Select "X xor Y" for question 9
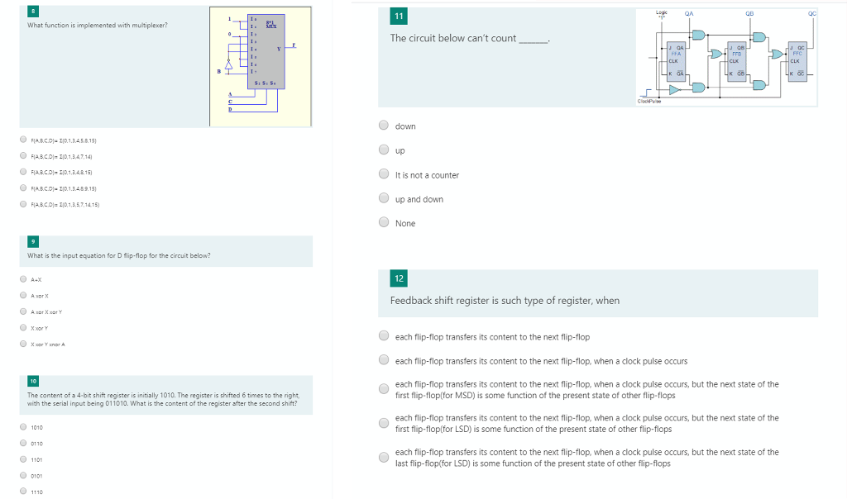This screenshot has width=847, height=499. [23, 328]
